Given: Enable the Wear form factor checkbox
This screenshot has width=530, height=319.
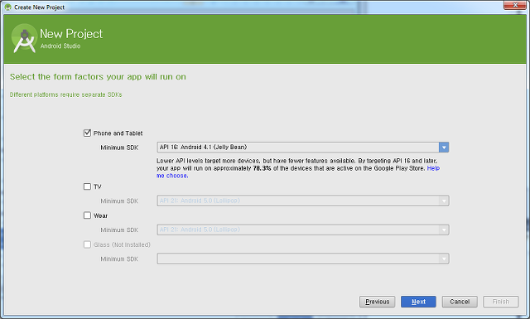Looking at the screenshot, I should (x=87, y=215).
